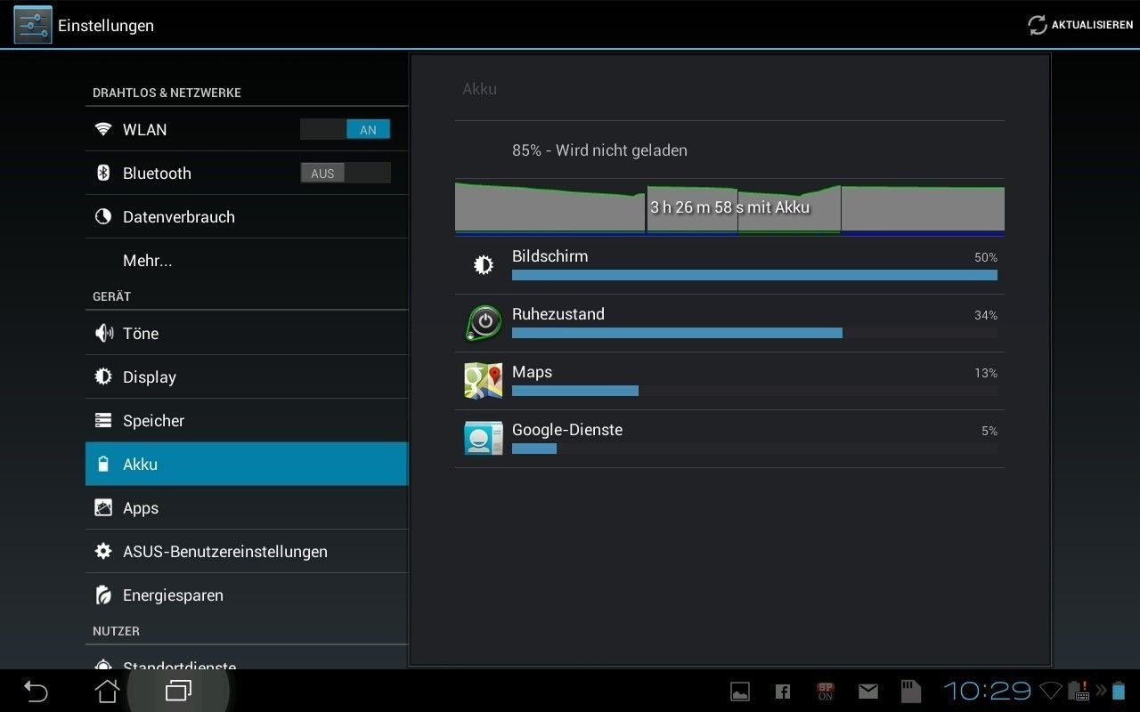Click the Google-Dienste icon

(484, 438)
